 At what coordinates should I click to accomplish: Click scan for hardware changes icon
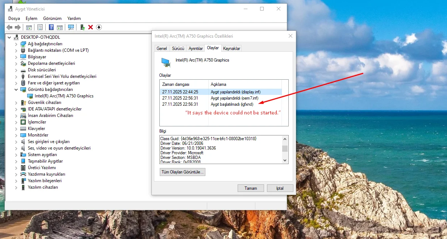pyautogui.click(x=71, y=27)
